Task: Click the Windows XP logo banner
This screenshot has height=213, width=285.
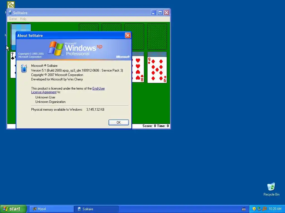Action: [74, 49]
